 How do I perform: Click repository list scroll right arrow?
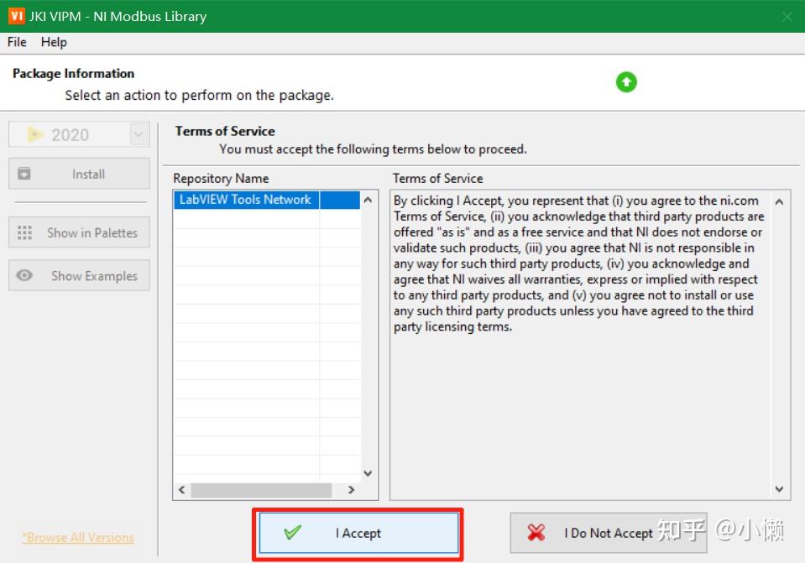tap(351, 490)
